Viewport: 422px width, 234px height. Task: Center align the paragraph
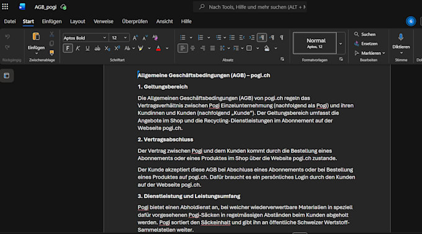(193, 48)
